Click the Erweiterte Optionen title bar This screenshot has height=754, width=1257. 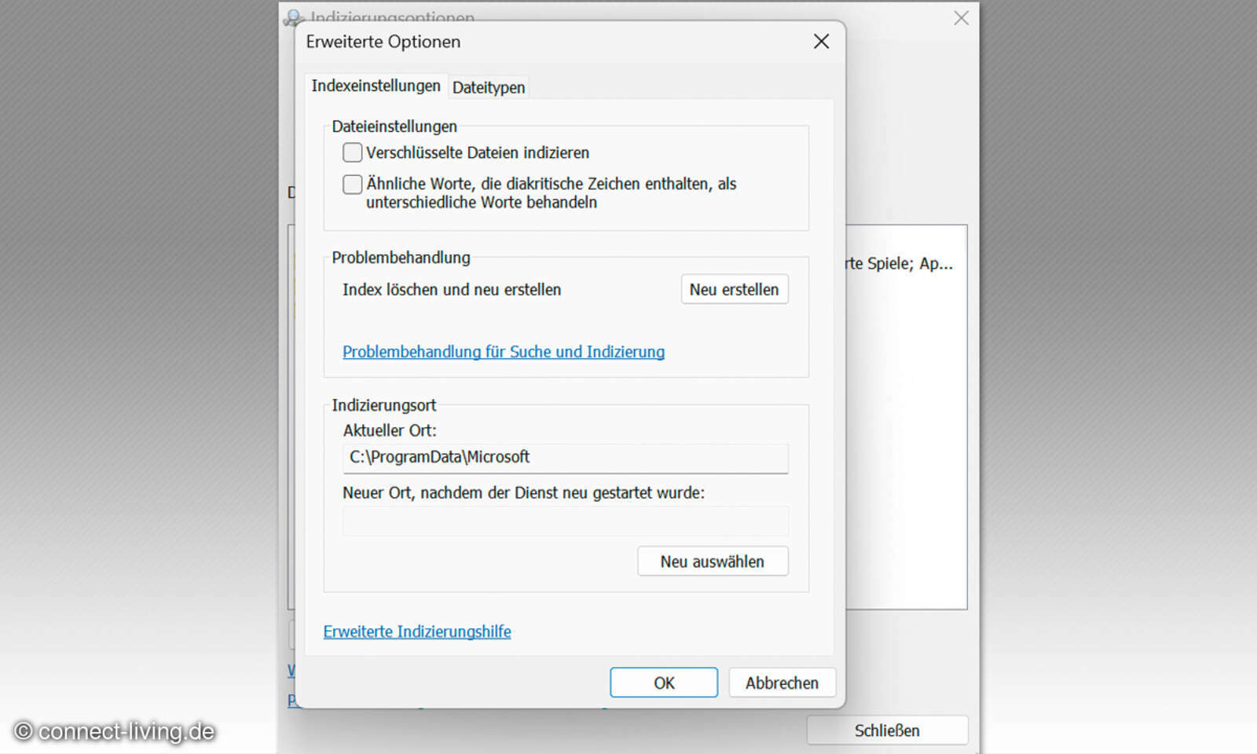tap(550, 42)
